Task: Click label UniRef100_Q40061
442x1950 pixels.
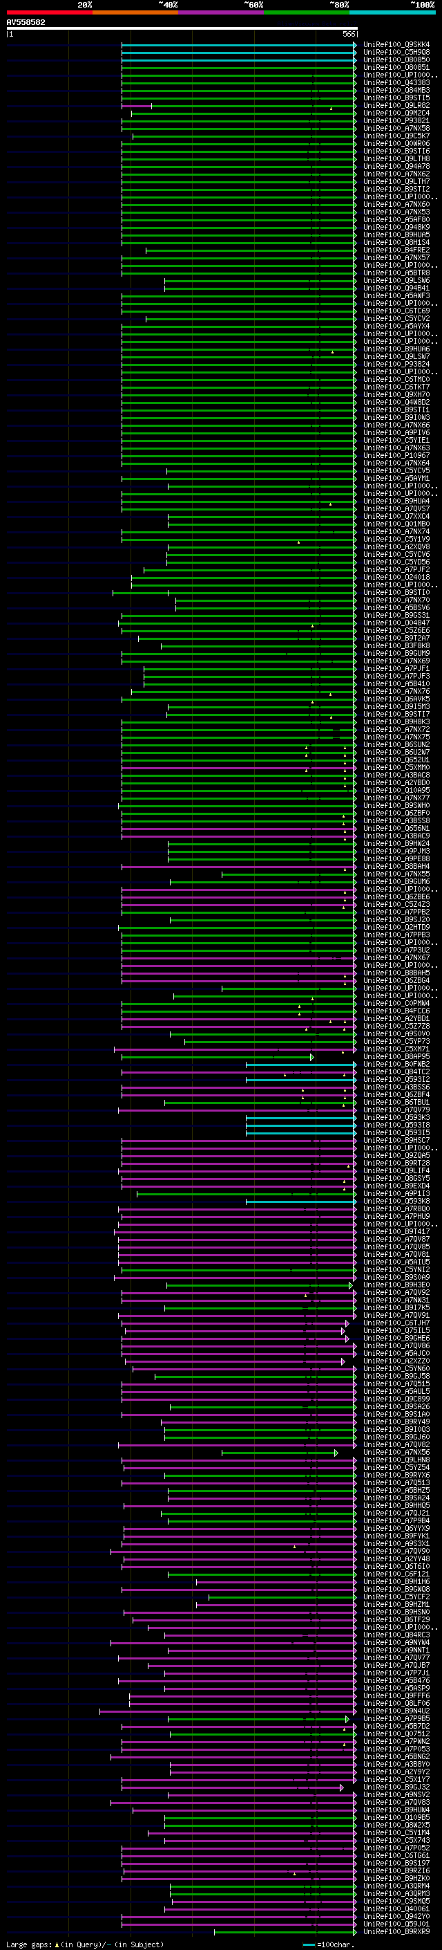Action: 396,1909
